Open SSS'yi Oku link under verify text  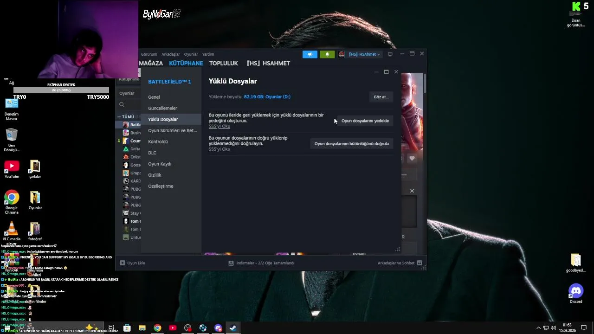(220, 149)
